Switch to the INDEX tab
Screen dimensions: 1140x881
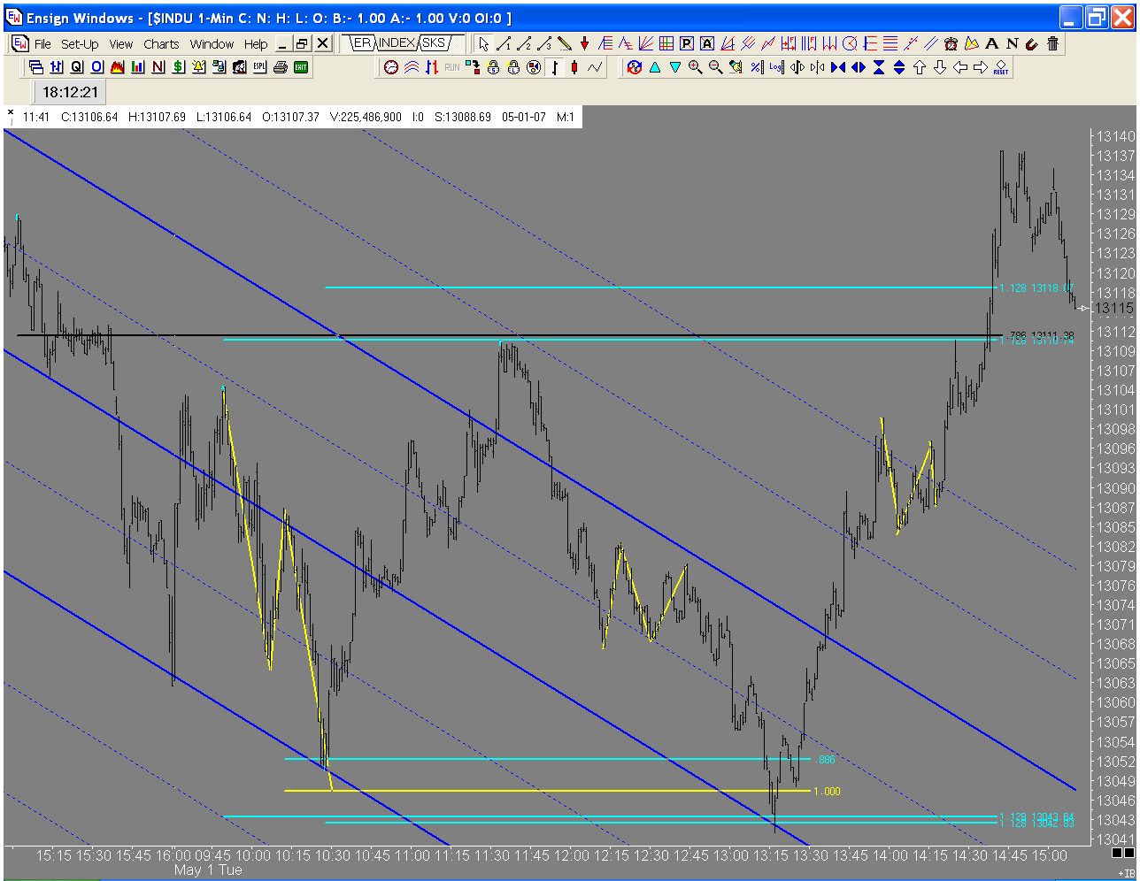(x=397, y=43)
